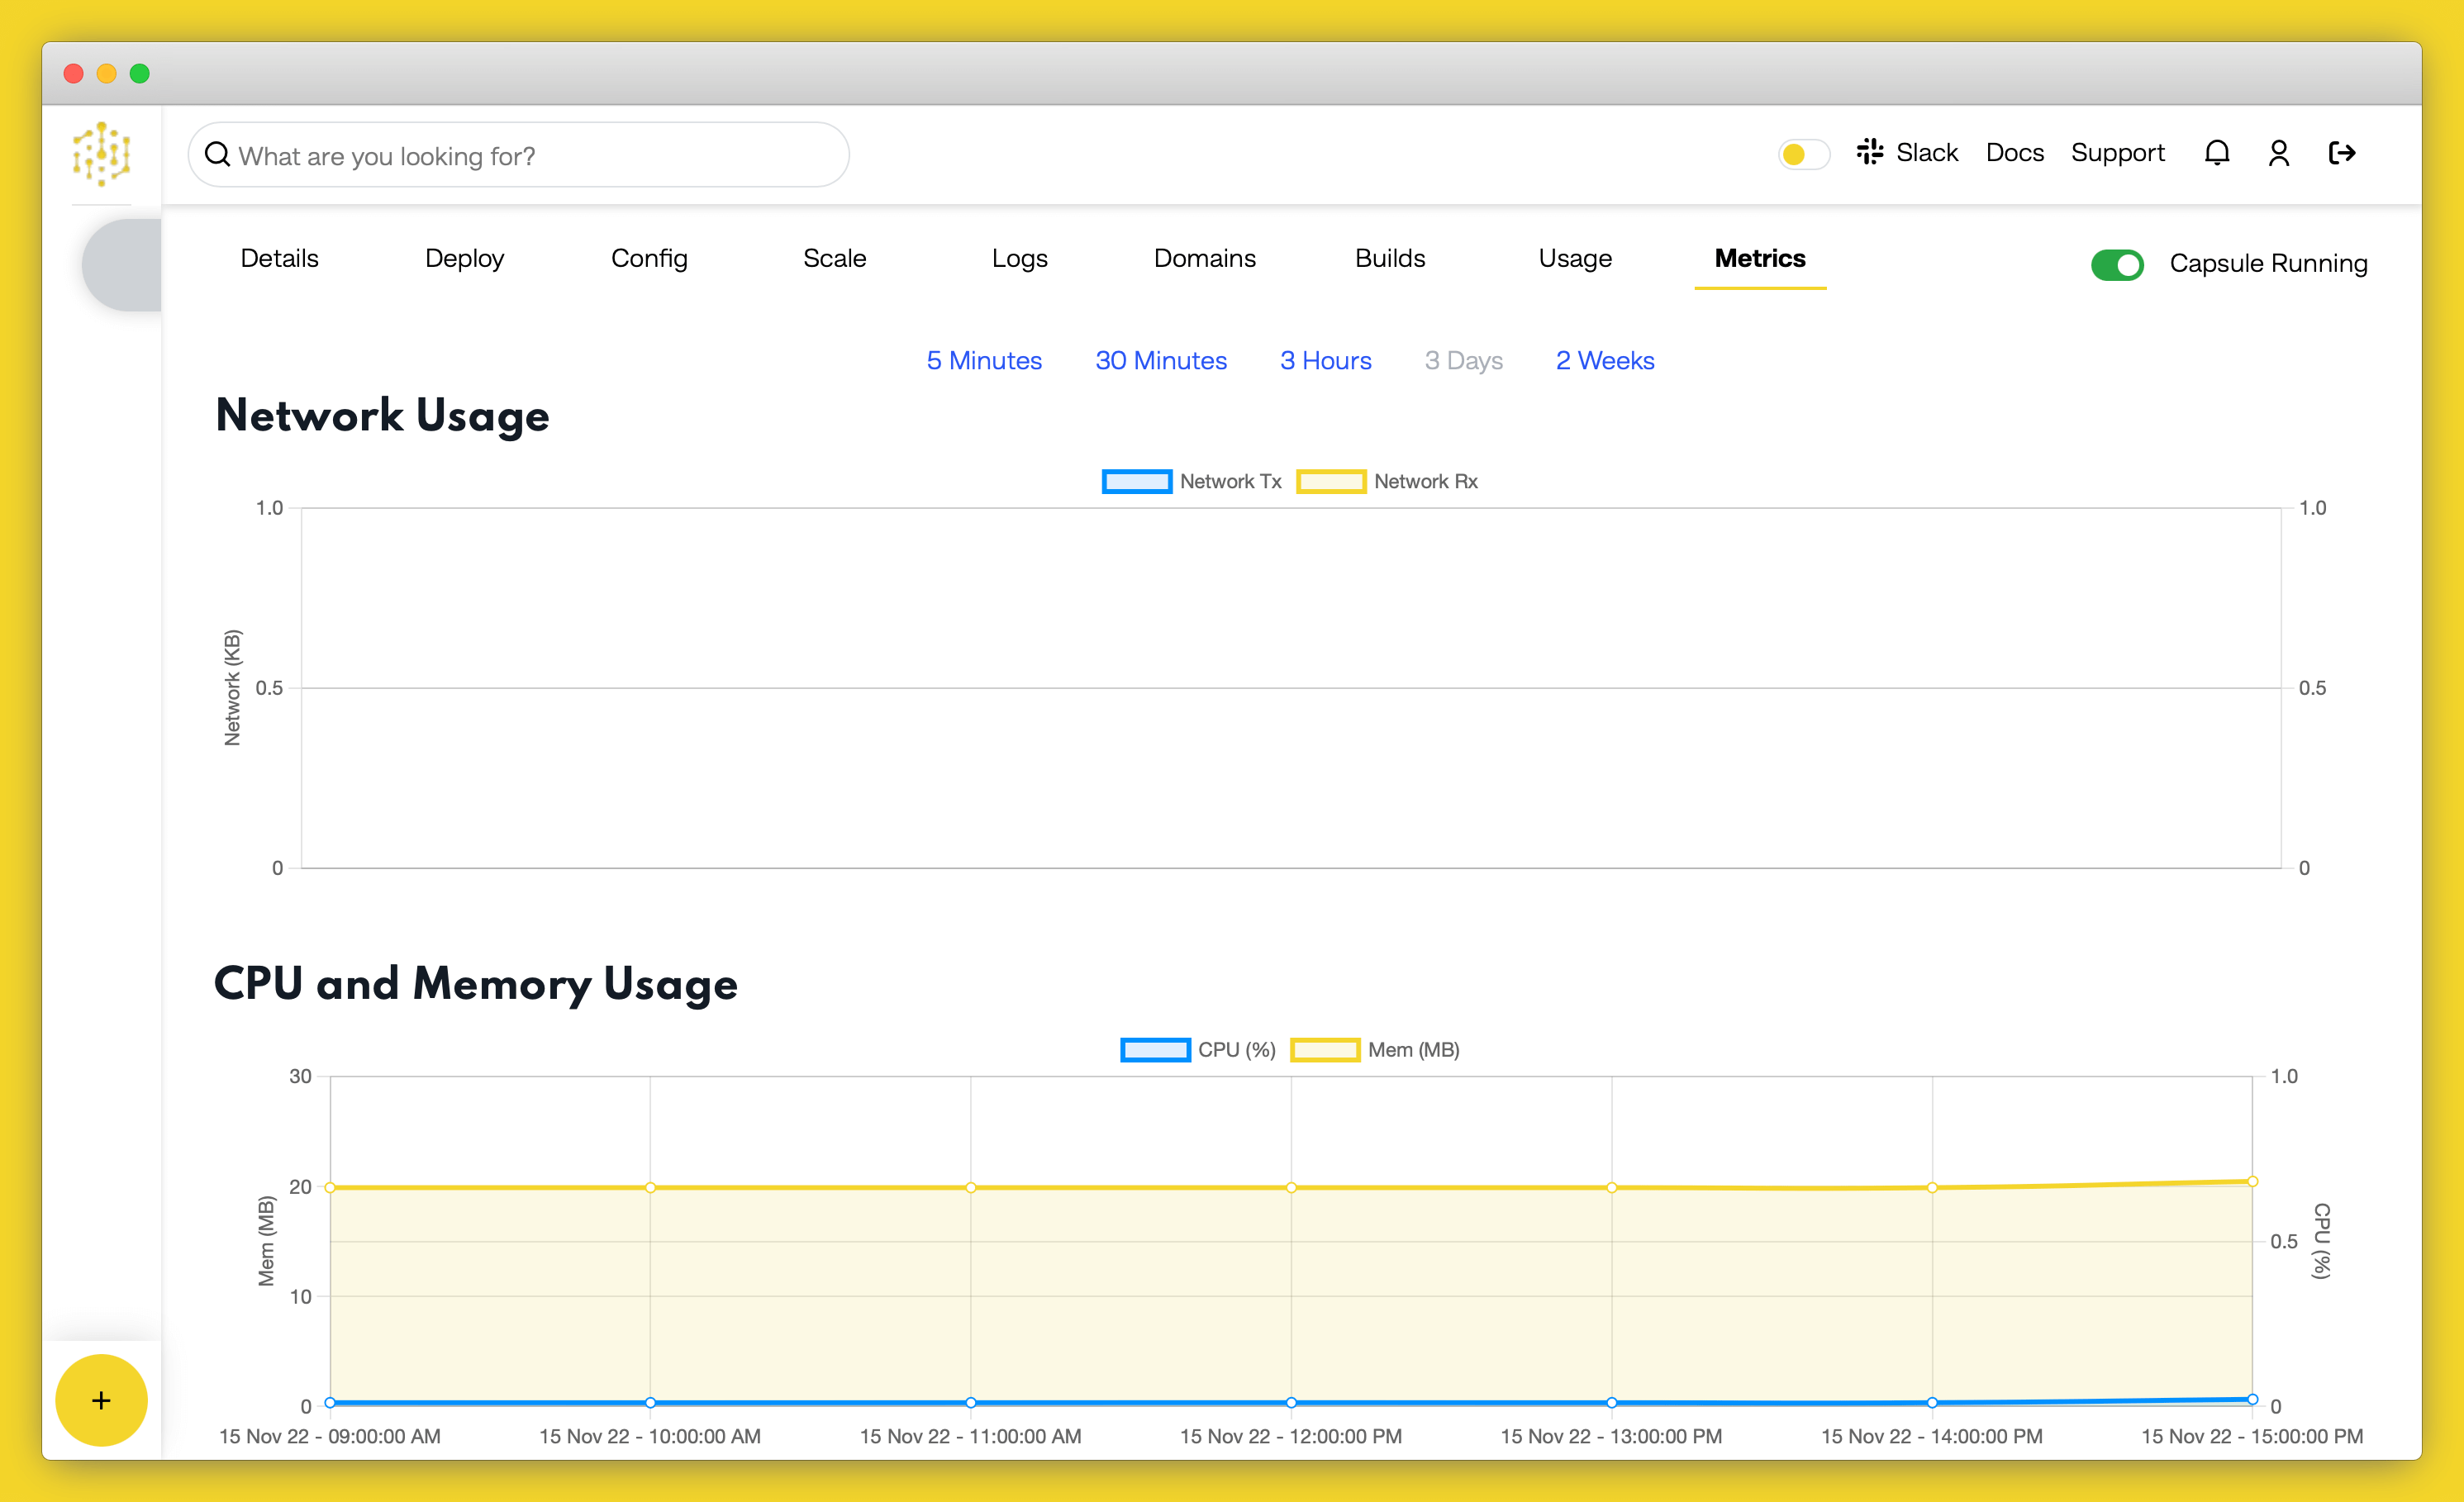Click the 3 Hours time filter option
This screenshot has width=2464, height=1502.
[x=1325, y=360]
